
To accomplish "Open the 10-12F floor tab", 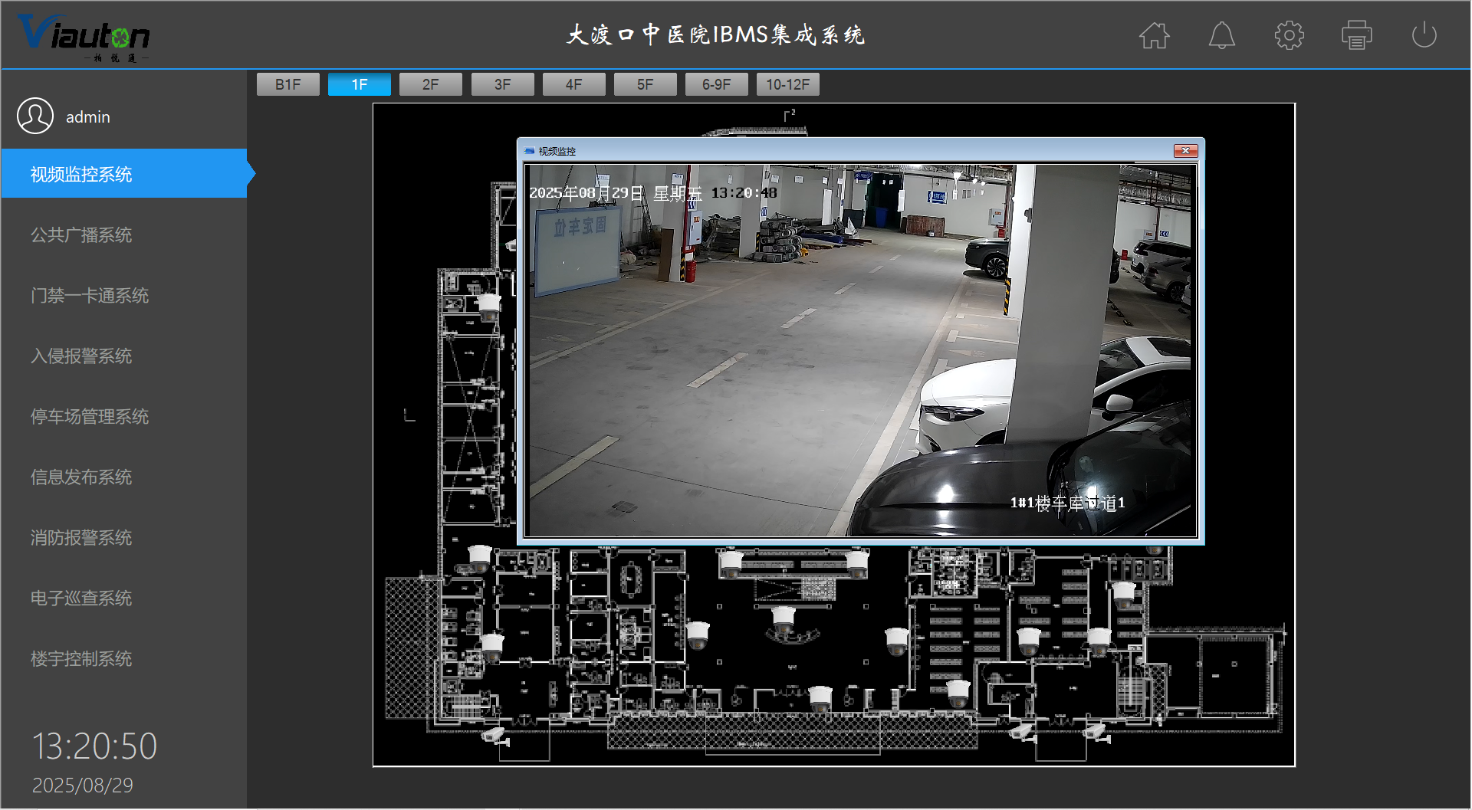I will pyautogui.click(x=787, y=84).
